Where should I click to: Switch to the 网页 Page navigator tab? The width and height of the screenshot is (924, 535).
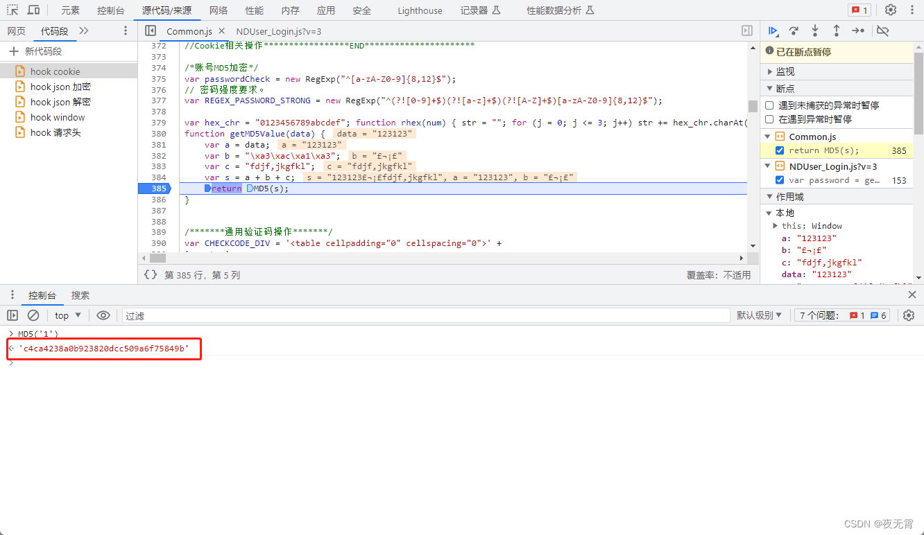[17, 31]
